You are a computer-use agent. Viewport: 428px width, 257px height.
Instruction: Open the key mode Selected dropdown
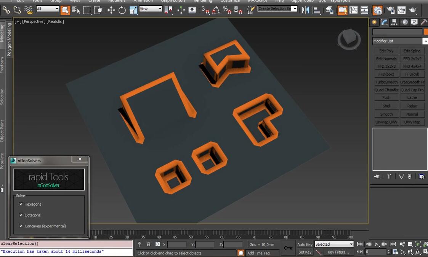pyautogui.click(x=334, y=244)
